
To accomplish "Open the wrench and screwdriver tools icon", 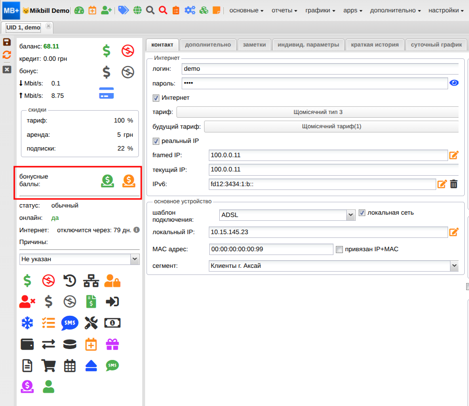I will (x=91, y=323).
